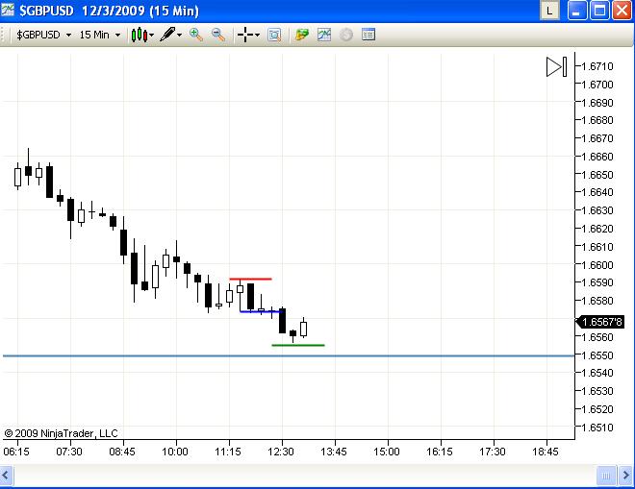Click the play-to-end arrow on the chart
635x489 pixels.
pyautogui.click(x=556, y=66)
